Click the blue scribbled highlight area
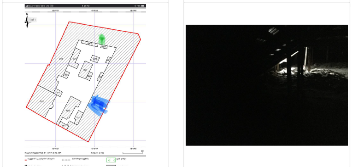 pyautogui.click(x=99, y=106)
